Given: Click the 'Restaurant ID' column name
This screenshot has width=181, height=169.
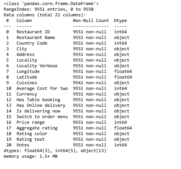Looking at the screenshot, I should tap(33, 32).
